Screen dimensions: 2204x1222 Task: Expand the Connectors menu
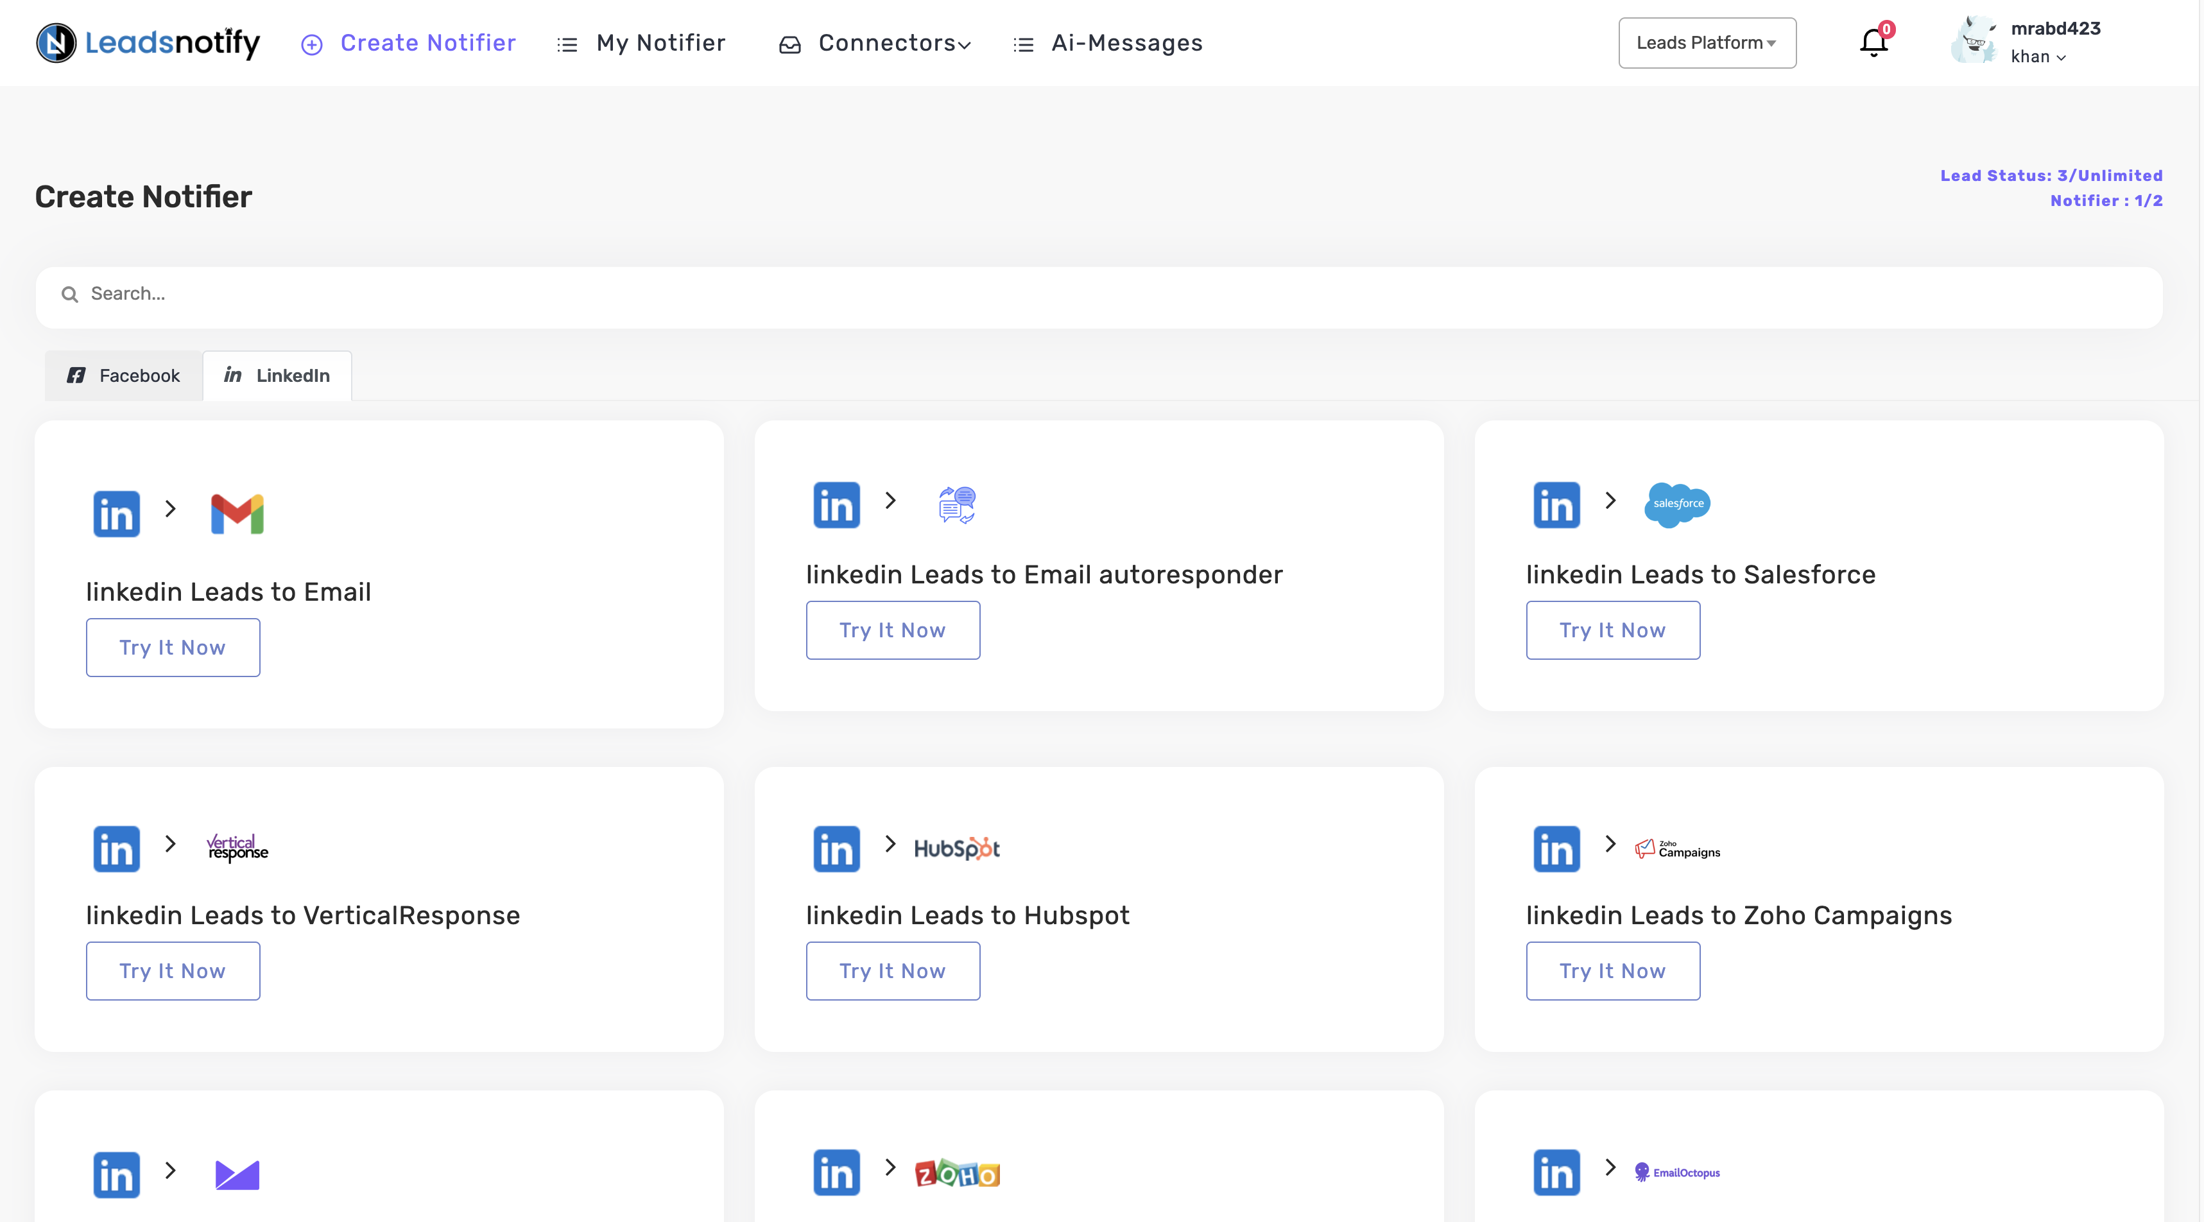coord(894,43)
